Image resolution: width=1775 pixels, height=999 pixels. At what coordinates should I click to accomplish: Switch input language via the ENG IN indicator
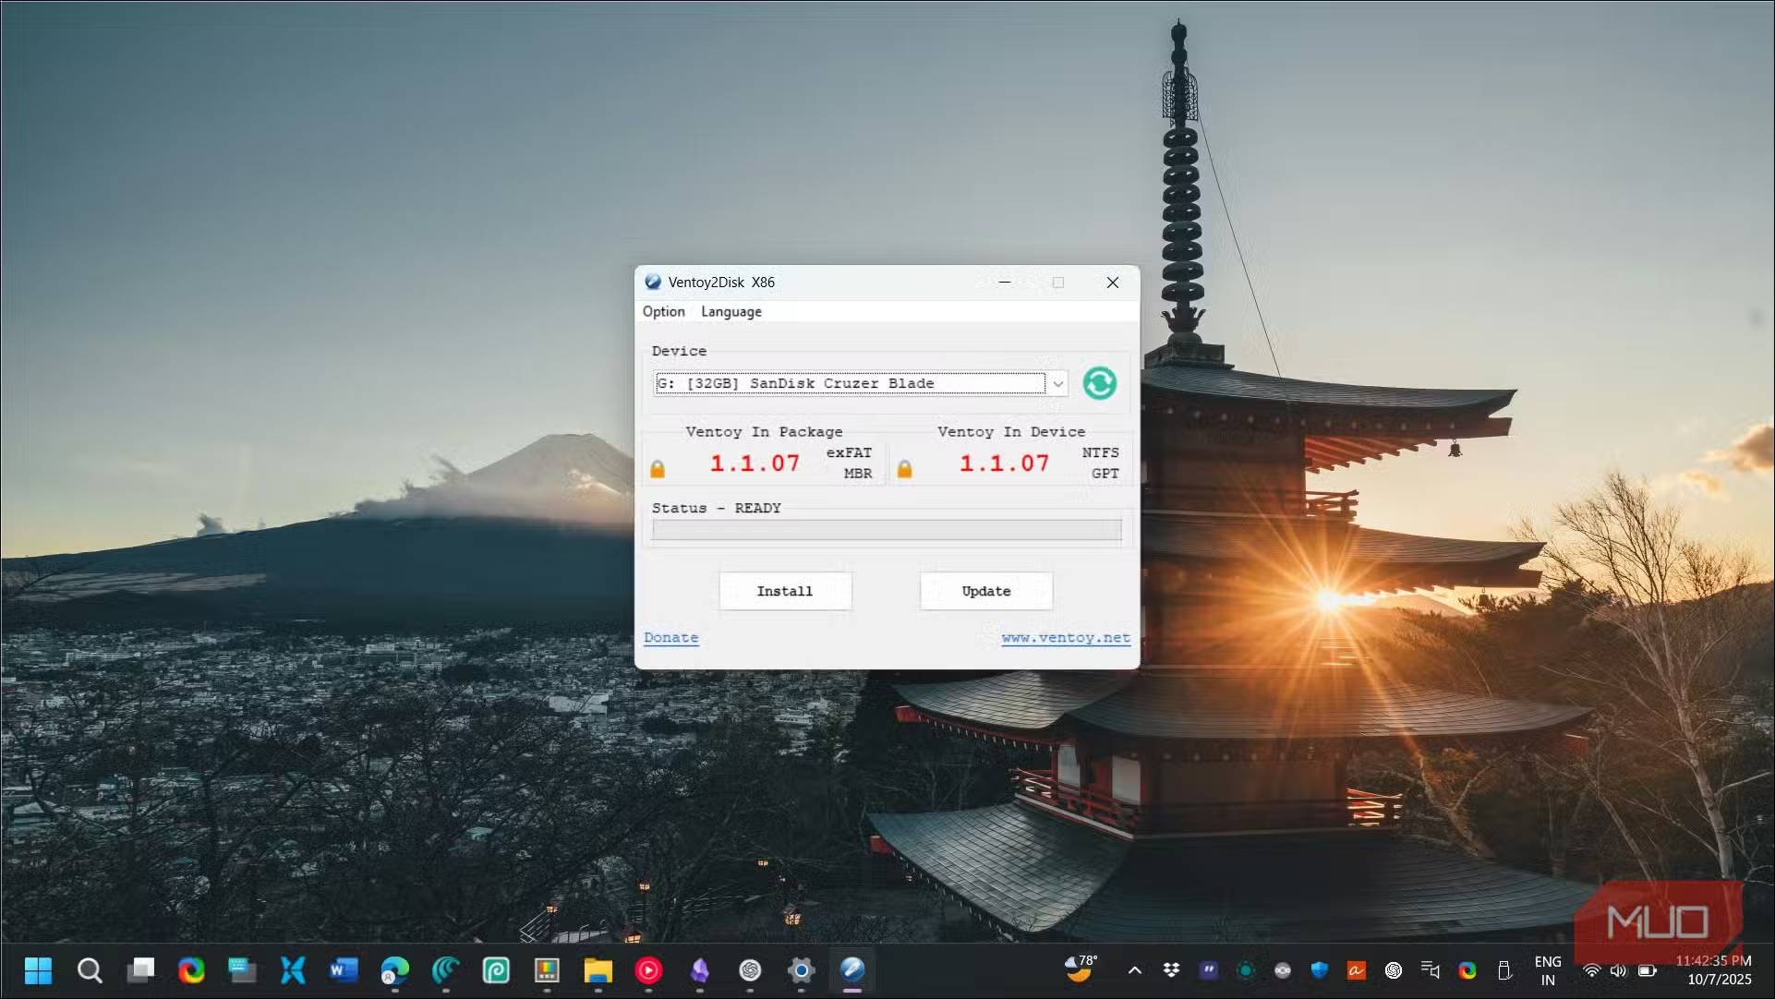1548,970
